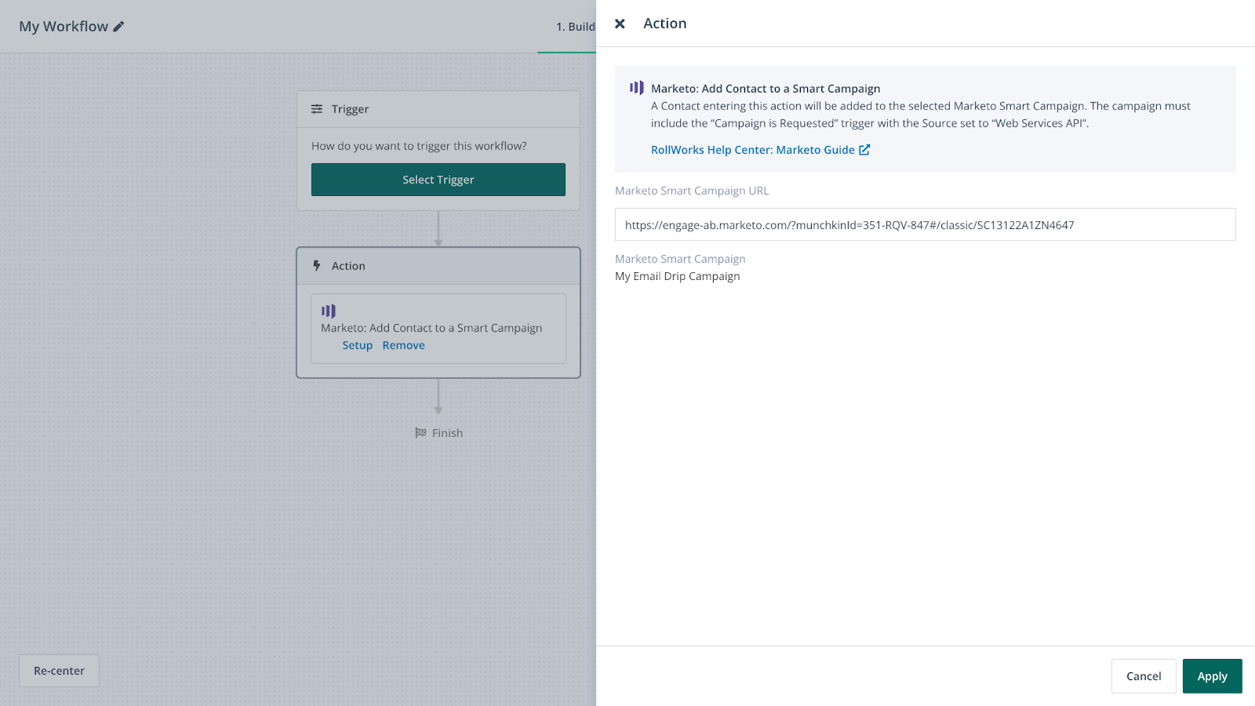Screen dimensions: 1255x706
Task: Click the 'My Email Drip Campaign' value
Action: [x=678, y=276]
